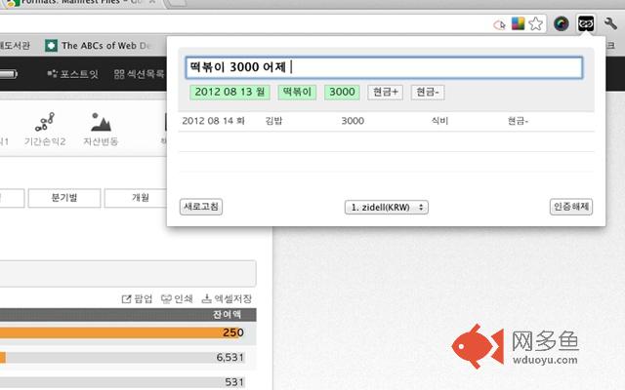Open the wrench settings menu
Screen dimensions: 625x390
pyautogui.click(x=610, y=23)
